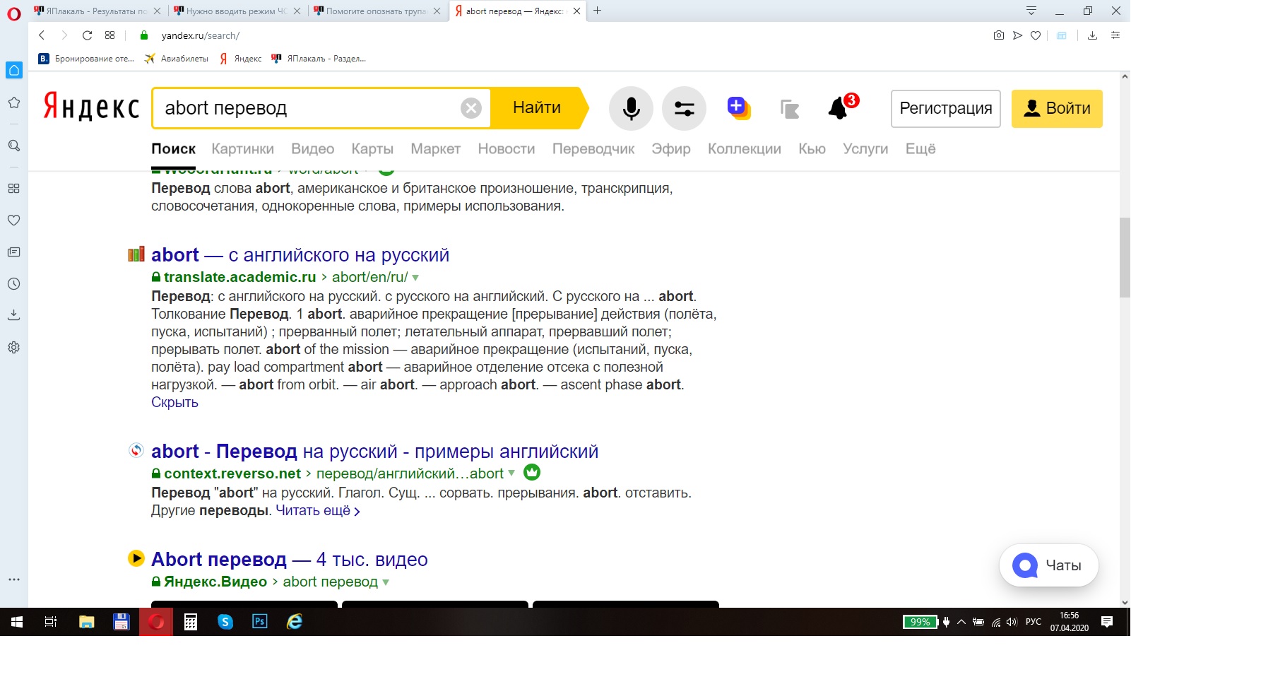Click the page vertical scrollbar thumb

tap(1125, 257)
